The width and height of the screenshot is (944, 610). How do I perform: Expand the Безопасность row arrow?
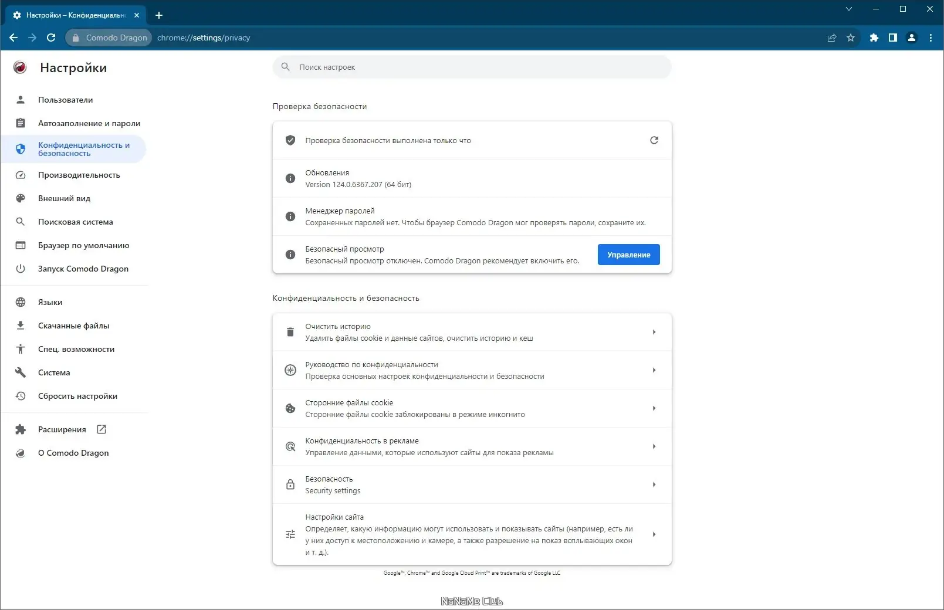point(654,484)
